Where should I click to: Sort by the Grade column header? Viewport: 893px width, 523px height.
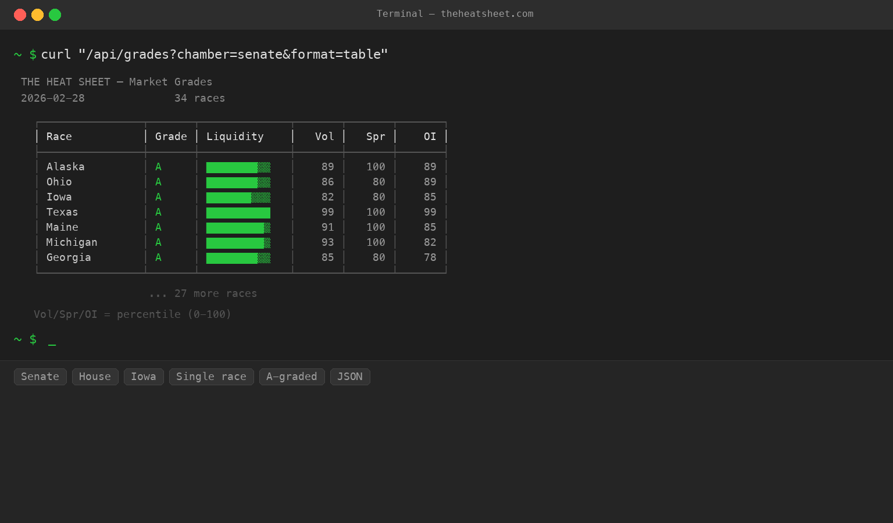(x=171, y=136)
